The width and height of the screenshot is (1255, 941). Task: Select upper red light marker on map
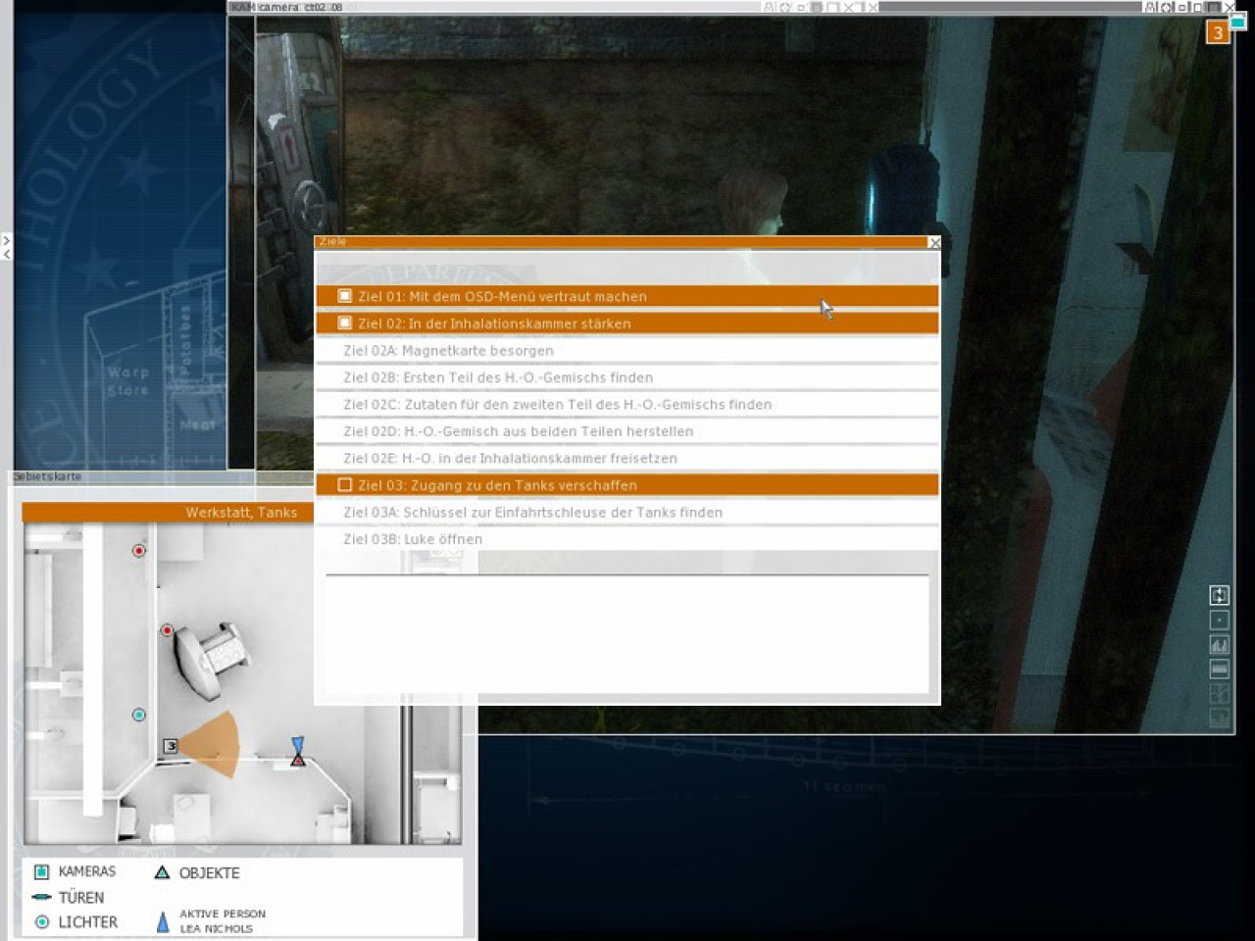point(139,551)
